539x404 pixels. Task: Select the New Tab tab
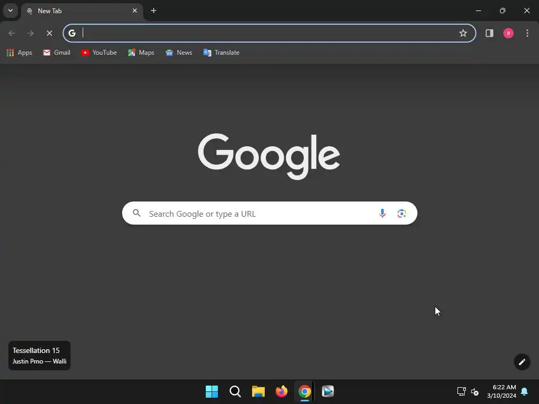click(x=82, y=11)
